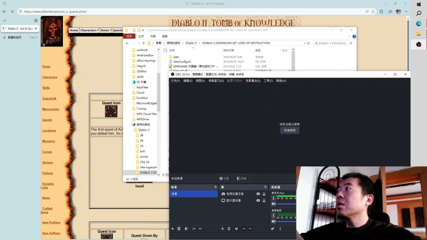Go back in File Explorer navigation

[x=127, y=43]
